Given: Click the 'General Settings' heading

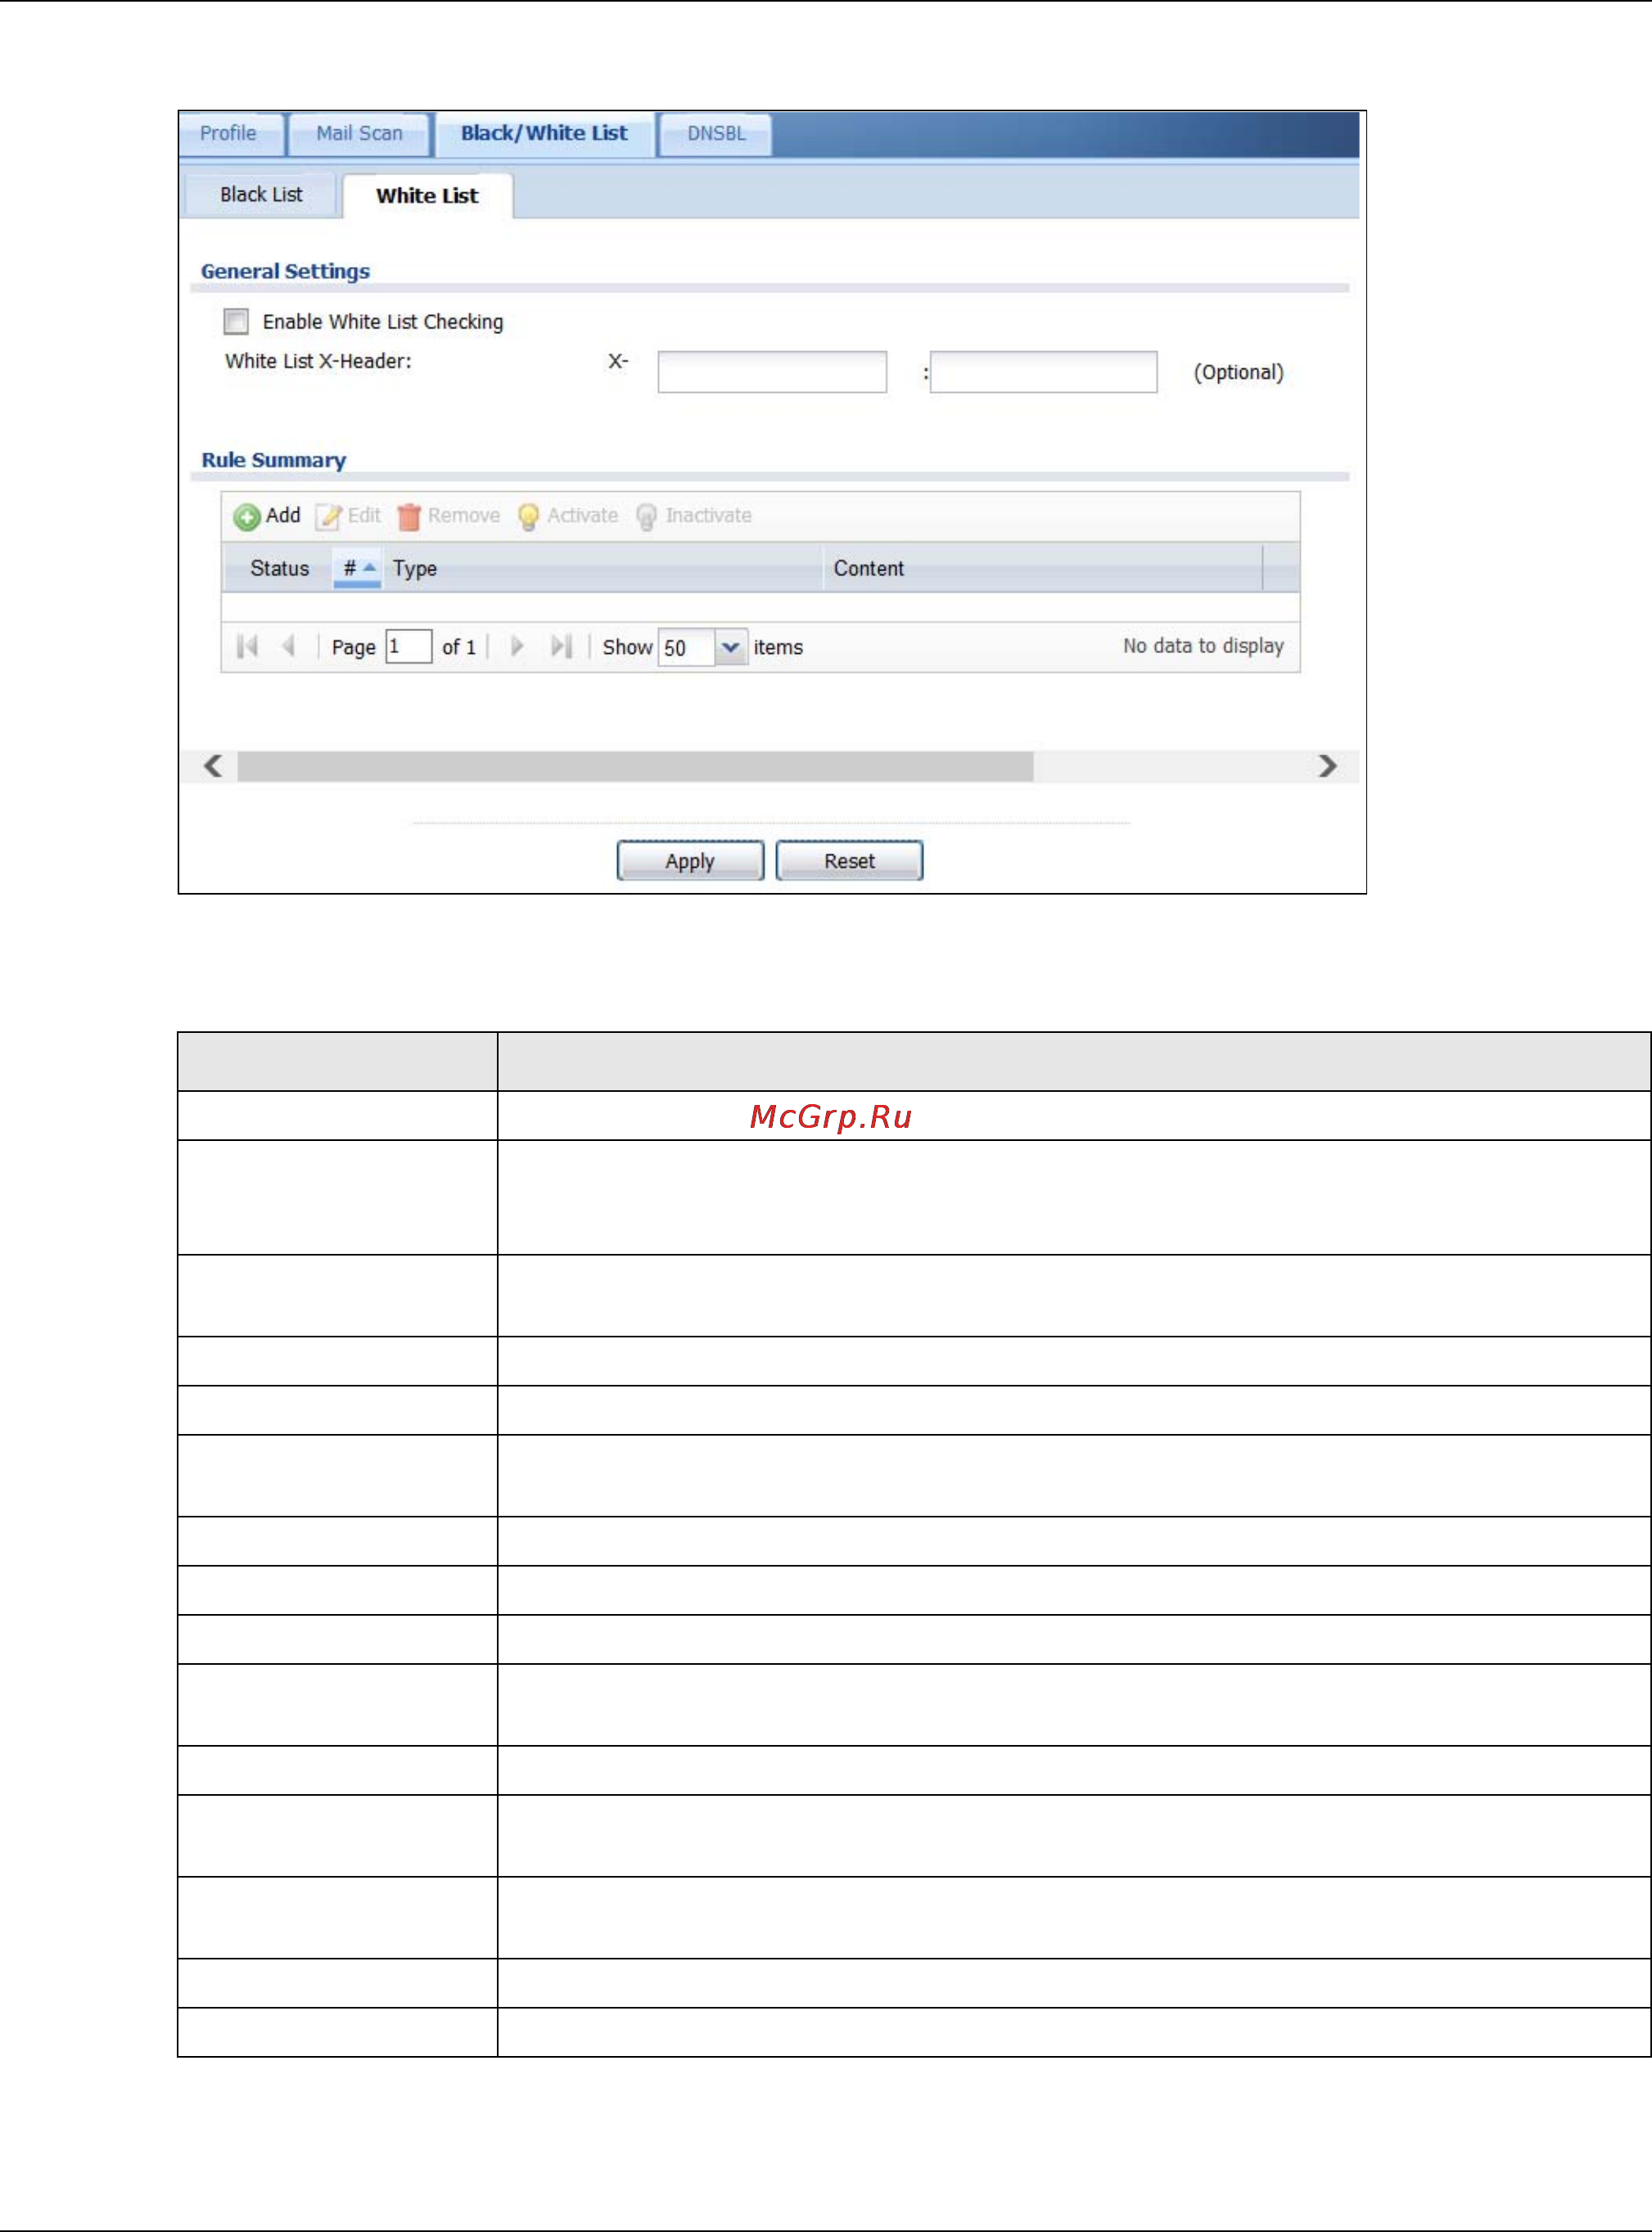Looking at the screenshot, I should 285,271.
